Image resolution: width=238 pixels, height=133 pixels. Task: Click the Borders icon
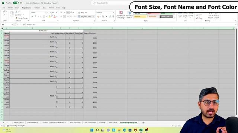coord(44,16)
